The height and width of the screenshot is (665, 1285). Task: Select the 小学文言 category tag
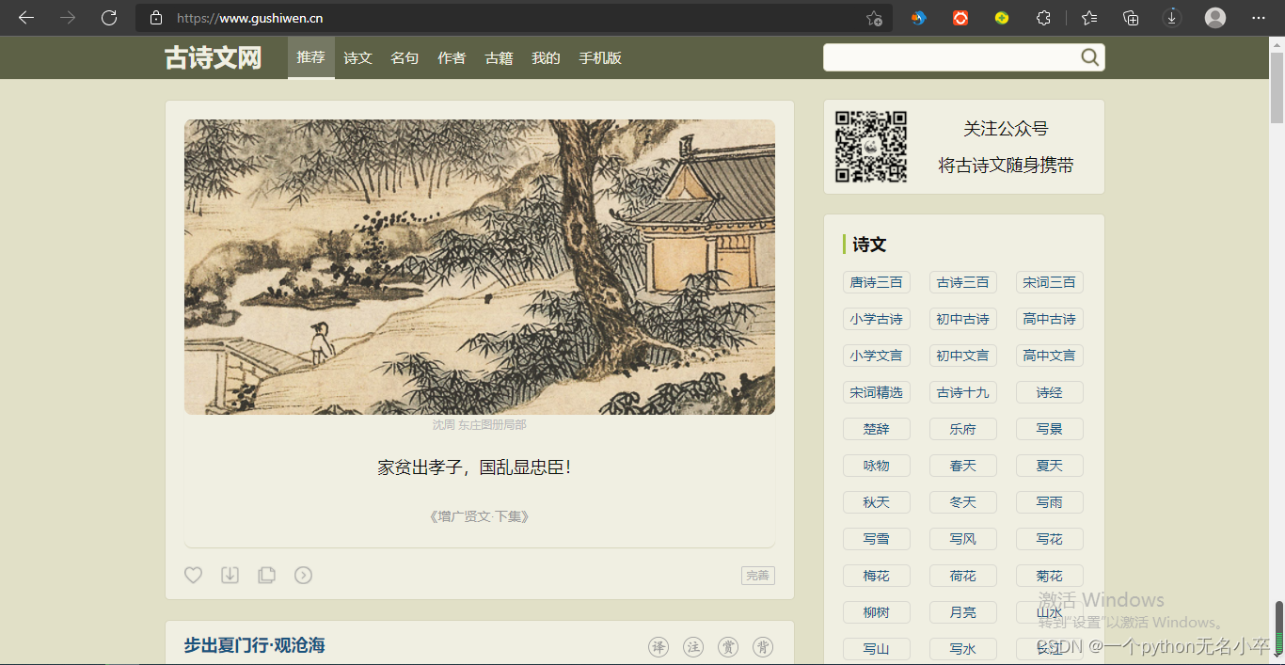coord(877,356)
